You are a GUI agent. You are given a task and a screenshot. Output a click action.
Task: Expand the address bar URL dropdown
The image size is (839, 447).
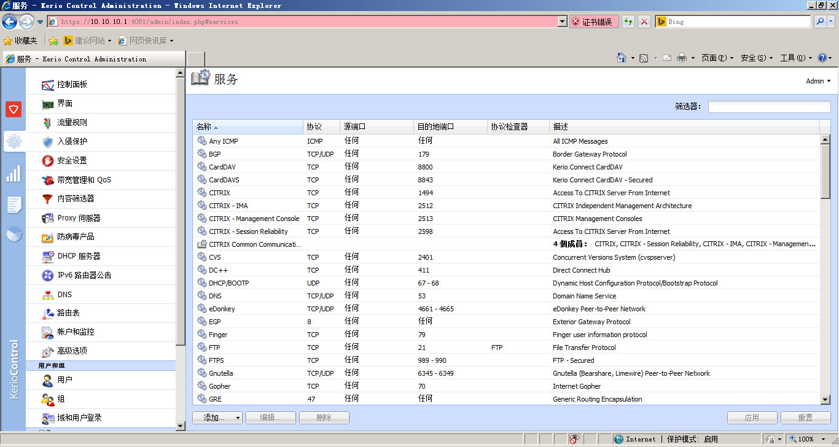coord(562,21)
